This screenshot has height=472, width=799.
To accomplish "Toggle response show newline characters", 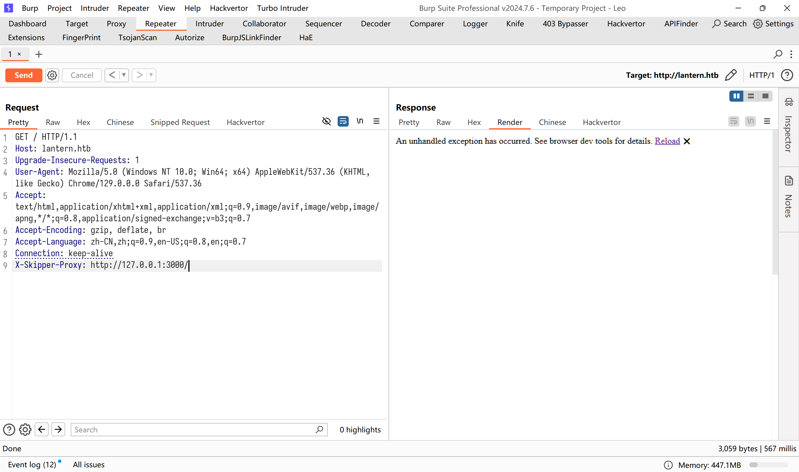I will click(751, 121).
